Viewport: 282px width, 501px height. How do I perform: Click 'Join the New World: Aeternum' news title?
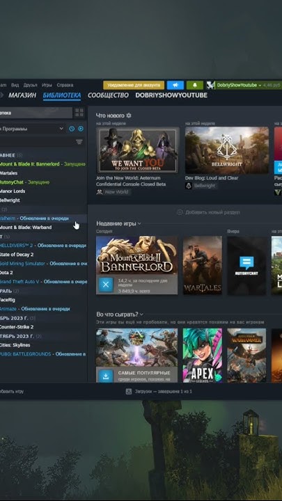(131, 181)
